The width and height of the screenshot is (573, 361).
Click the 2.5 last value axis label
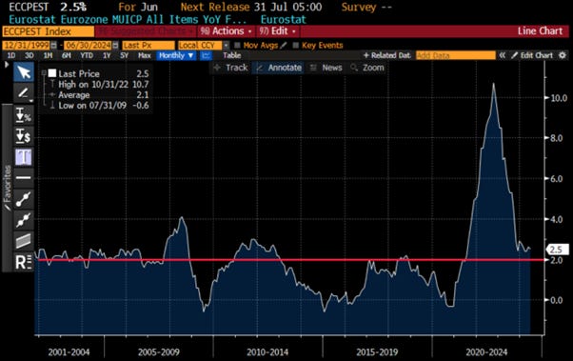557,250
